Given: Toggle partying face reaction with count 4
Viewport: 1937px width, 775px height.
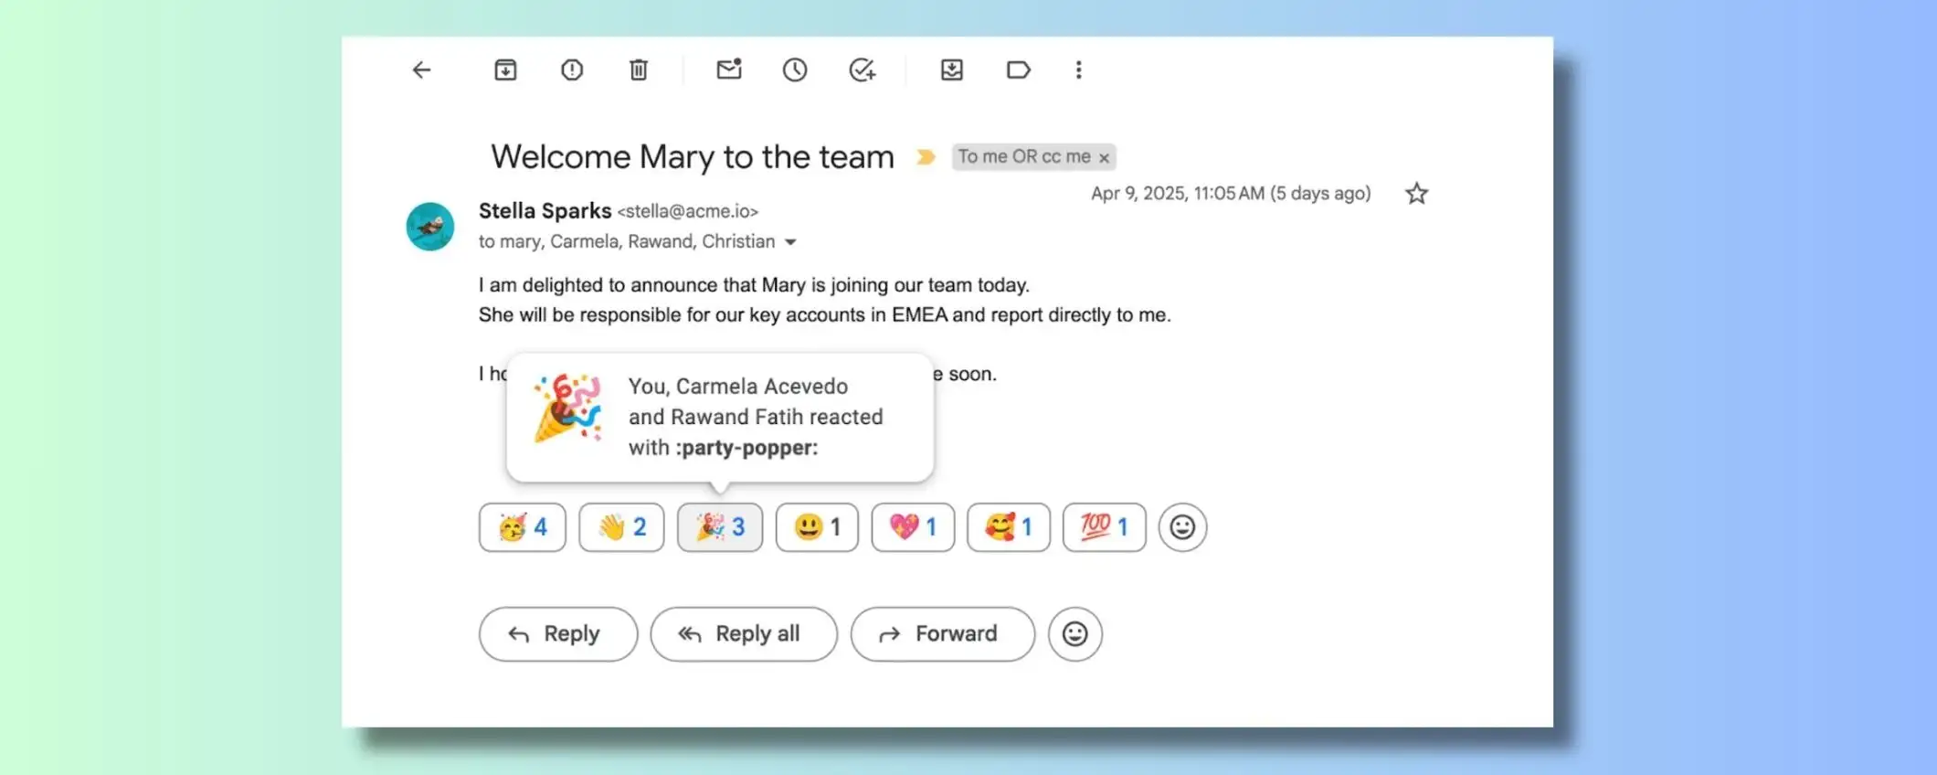Looking at the screenshot, I should [523, 527].
